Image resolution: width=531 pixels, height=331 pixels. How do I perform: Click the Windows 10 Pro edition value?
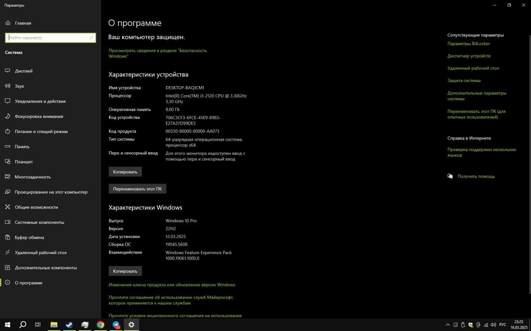coord(181,221)
